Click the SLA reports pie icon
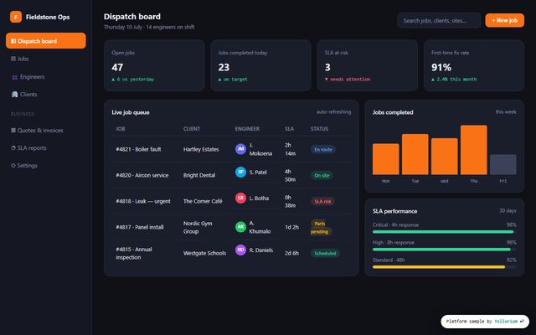Image resolution: width=536 pixels, height=335 pixels. tap(13, 148)
